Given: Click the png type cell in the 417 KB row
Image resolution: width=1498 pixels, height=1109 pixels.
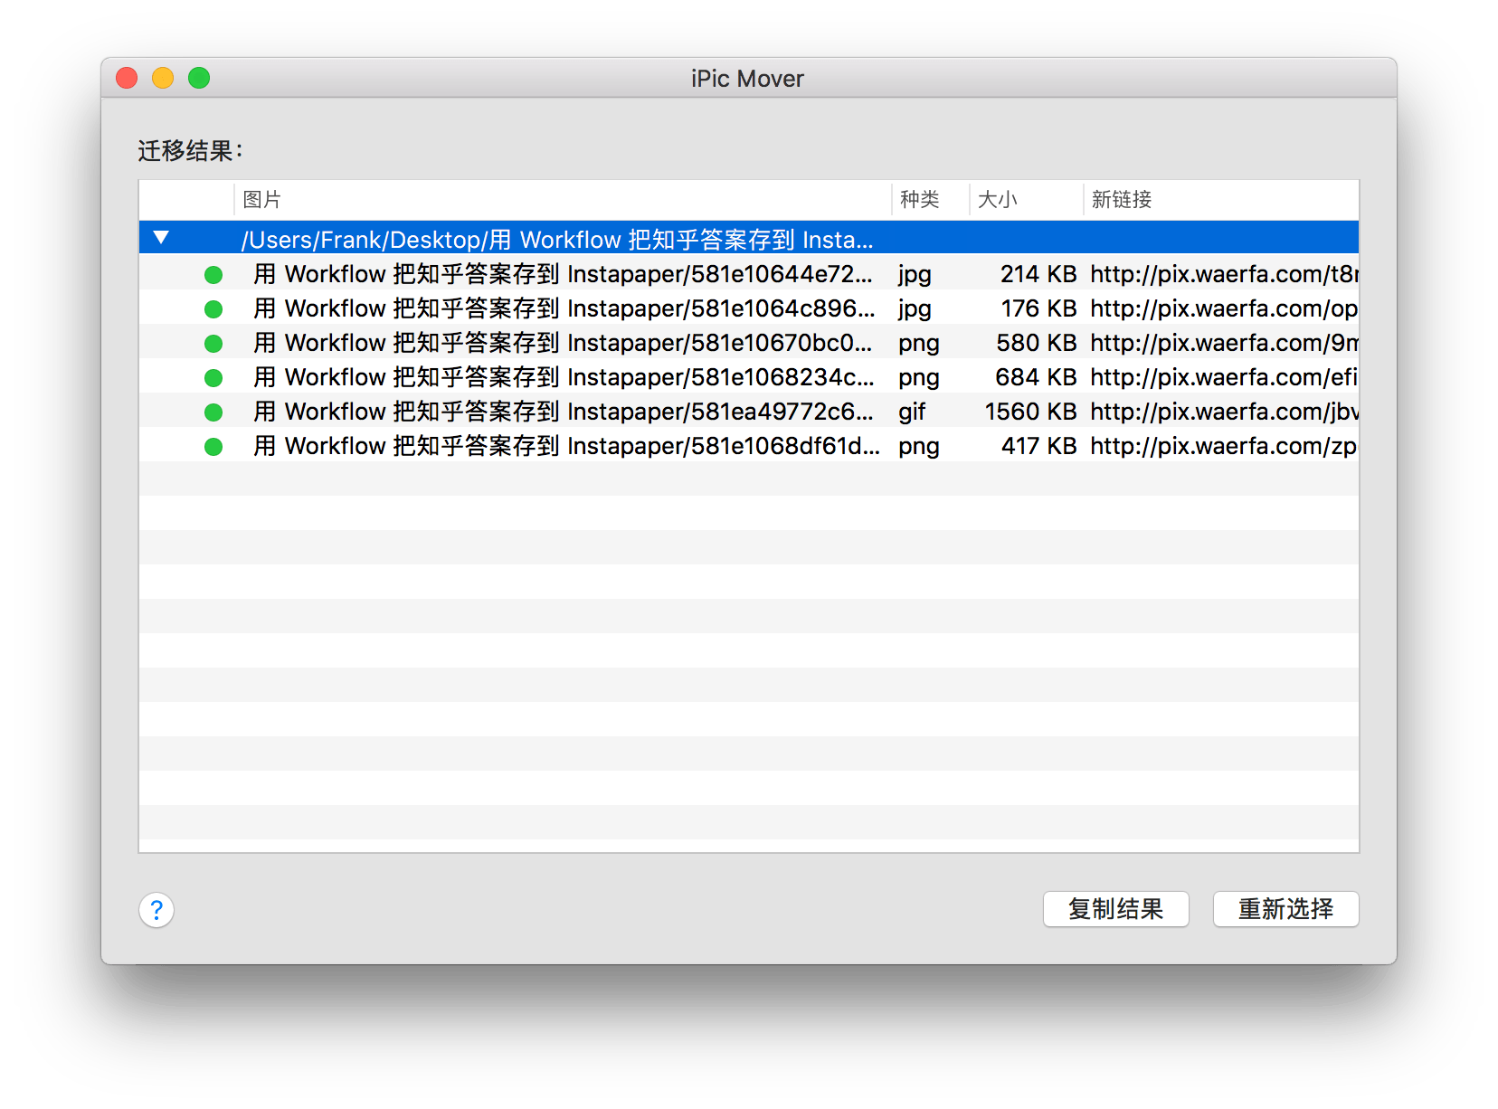Looking at the screenshot, I should point(919,447).
